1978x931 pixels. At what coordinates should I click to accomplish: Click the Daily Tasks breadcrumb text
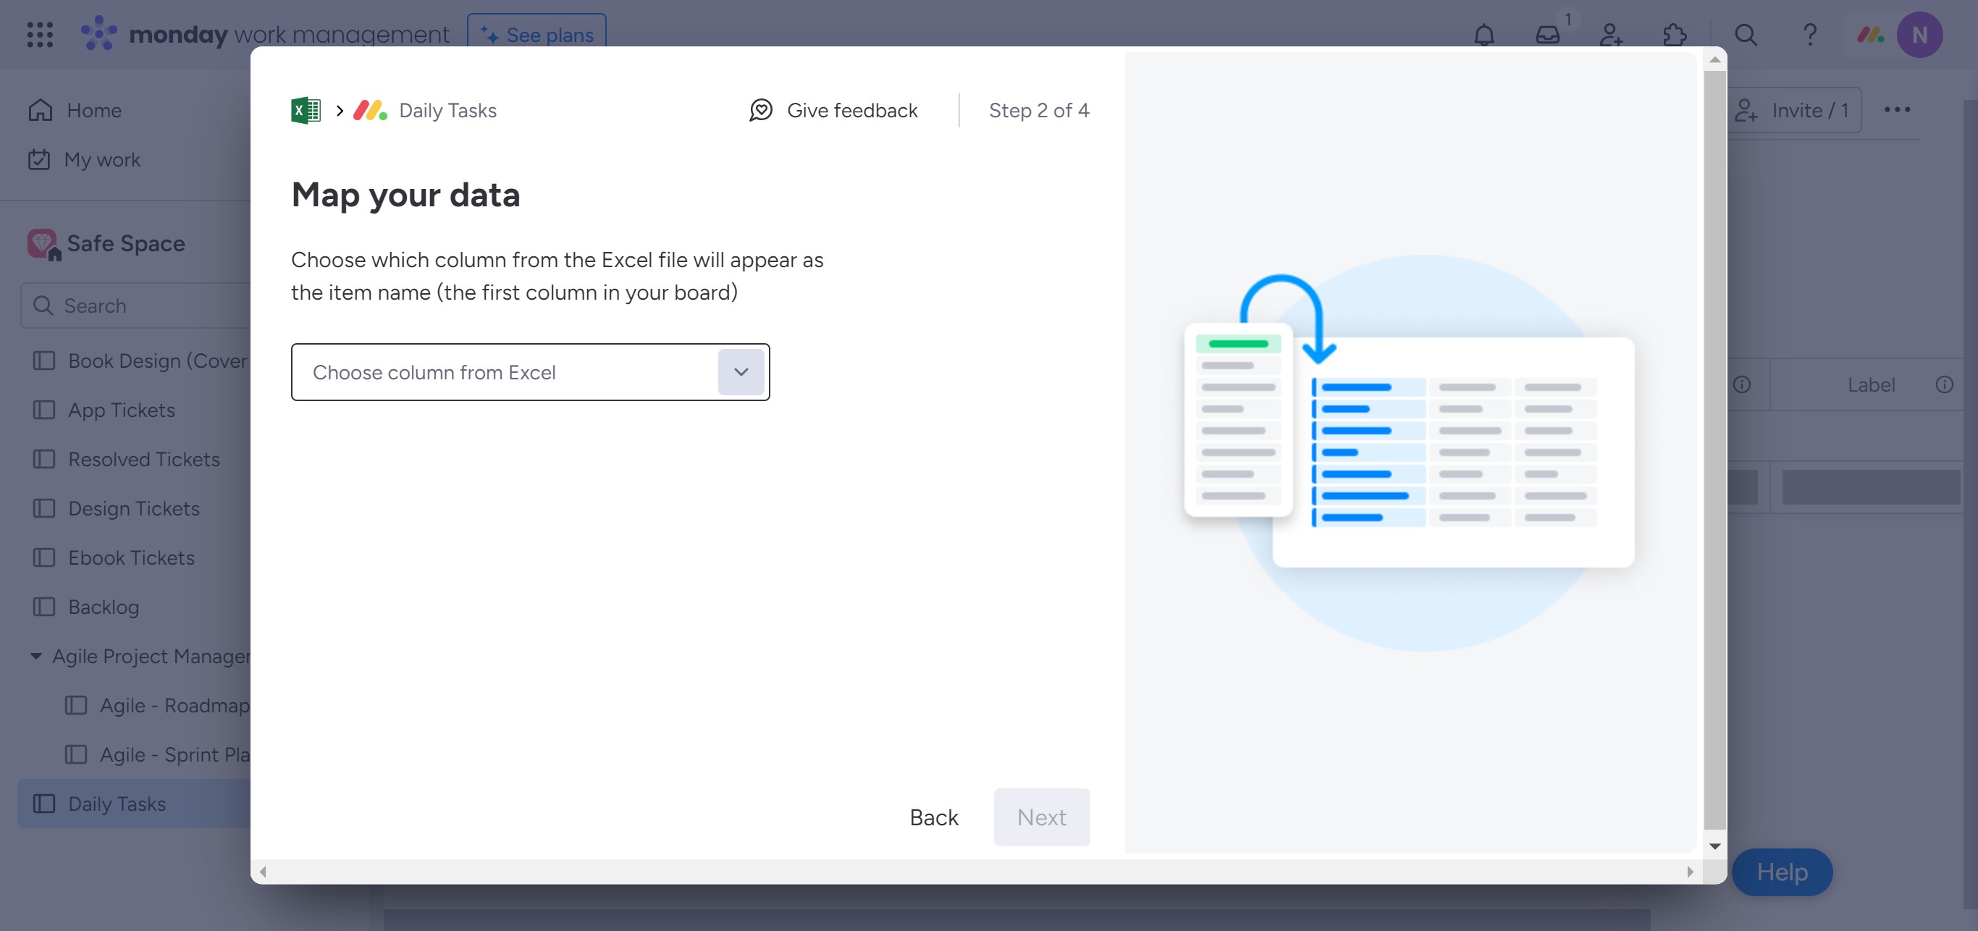click(x=447, y=111)
